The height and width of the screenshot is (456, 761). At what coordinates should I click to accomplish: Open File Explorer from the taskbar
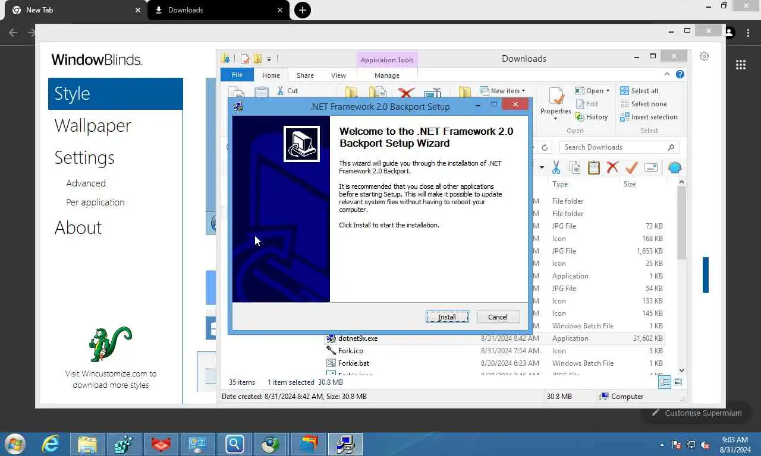(x=87, y=444)
